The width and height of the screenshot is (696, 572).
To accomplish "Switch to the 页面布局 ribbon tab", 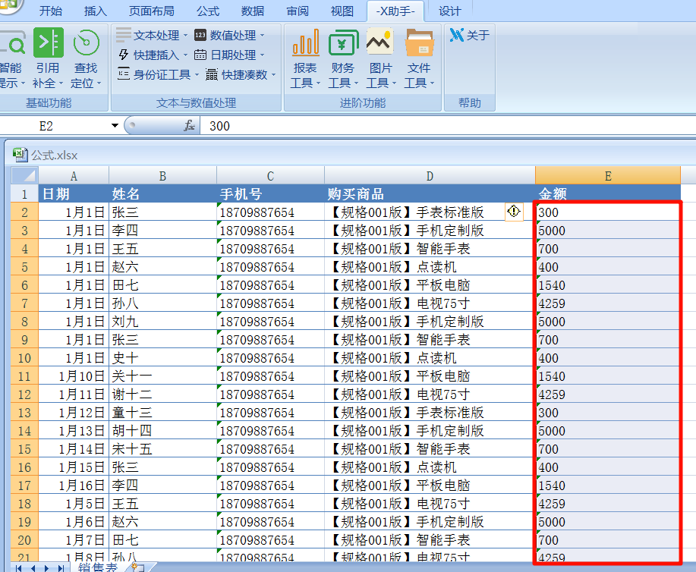I will [151, 11].
